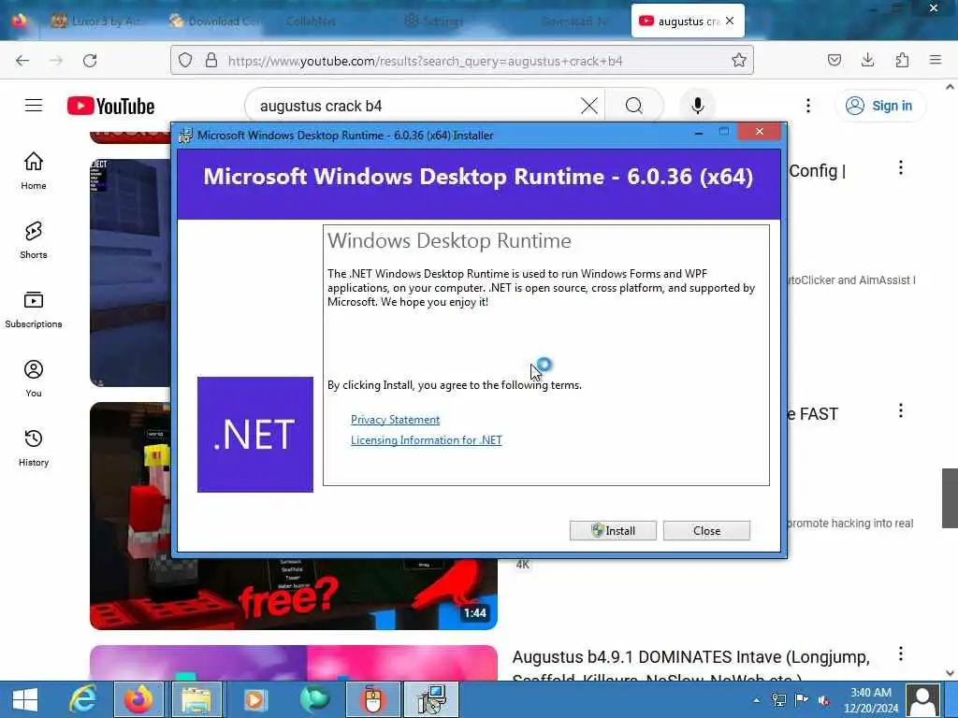Click the YouTube search magnifier button
Image resolution: width=958 pixels, height=718 pixels.
click(x=634, y=106)
